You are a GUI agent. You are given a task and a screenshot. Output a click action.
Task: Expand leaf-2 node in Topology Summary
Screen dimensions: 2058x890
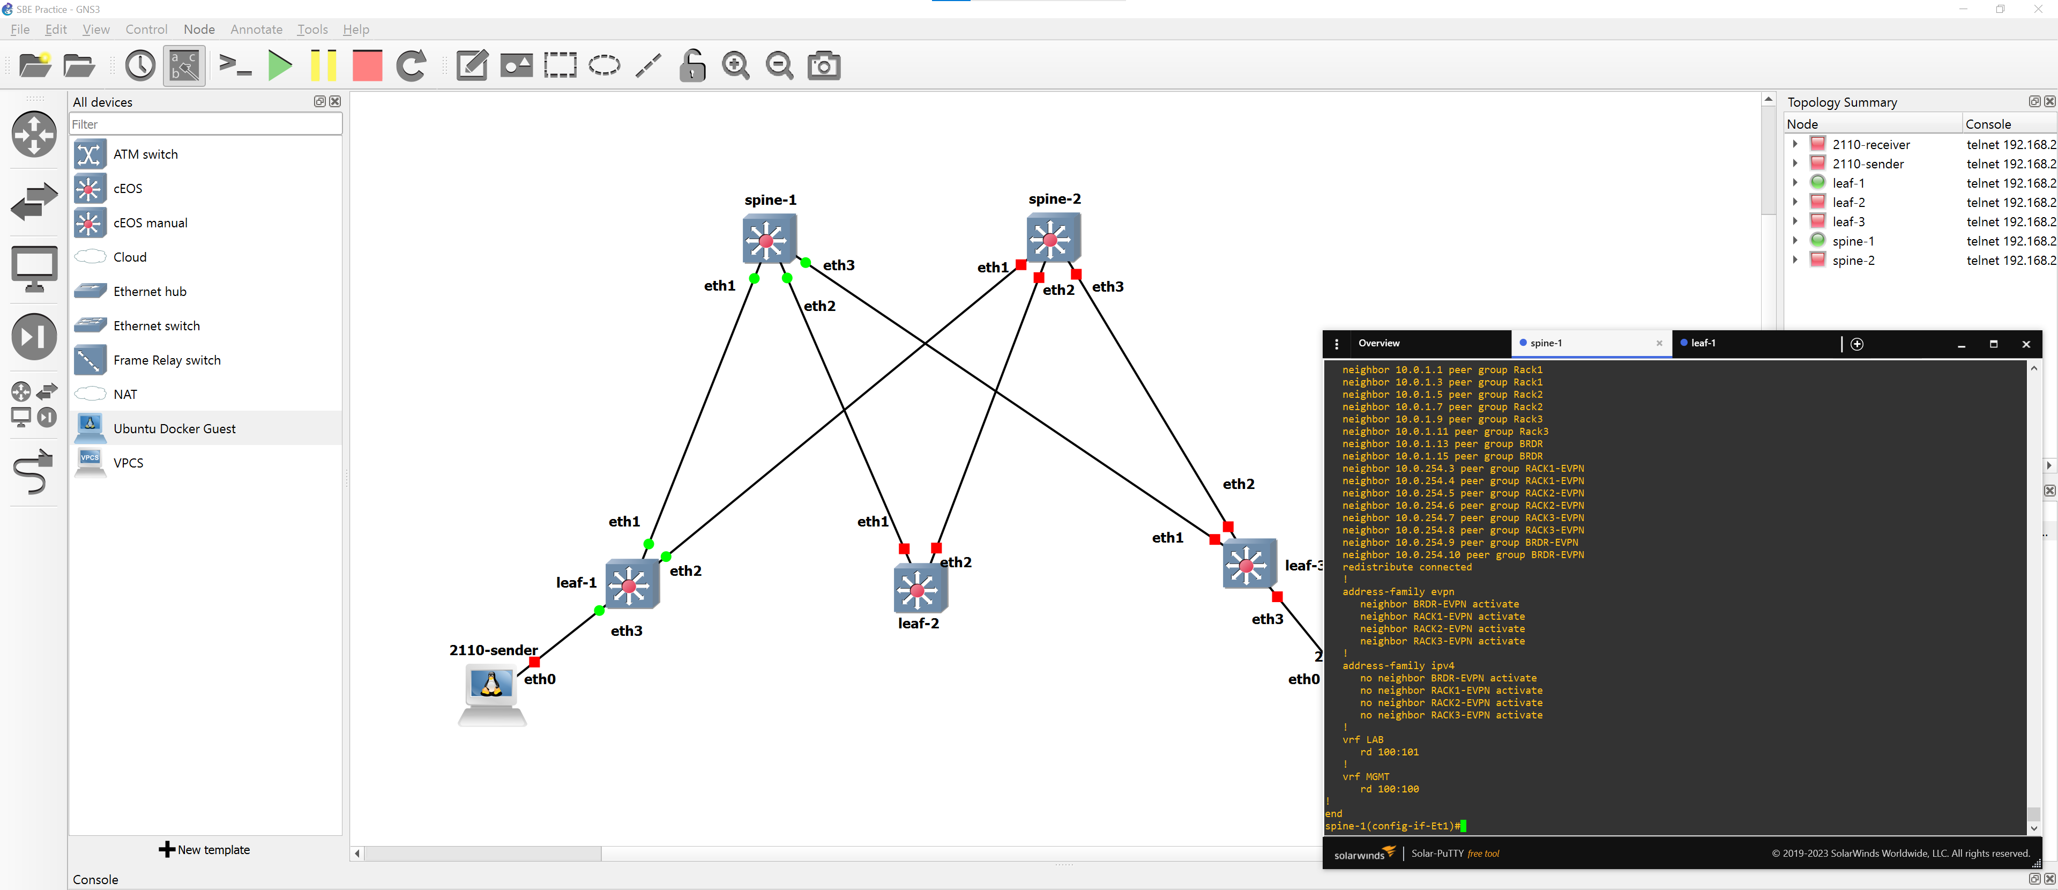click(x=1794, y=202)
